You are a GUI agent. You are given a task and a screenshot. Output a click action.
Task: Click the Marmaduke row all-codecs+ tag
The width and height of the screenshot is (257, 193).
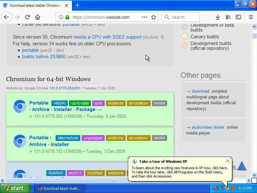tap(138, 138)
